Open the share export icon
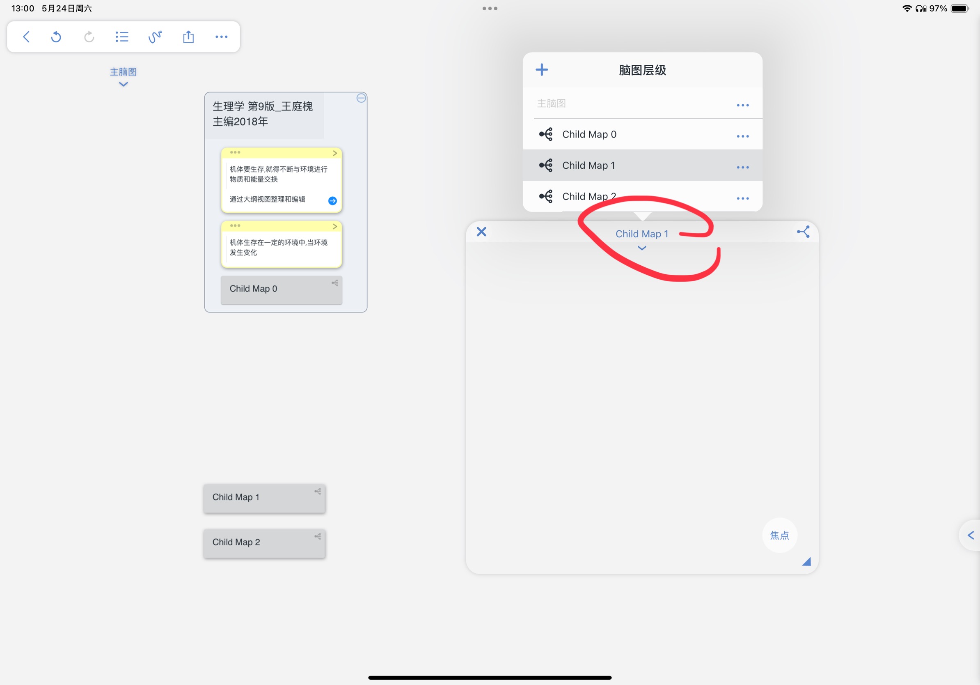980x685 pixels. 188,37
